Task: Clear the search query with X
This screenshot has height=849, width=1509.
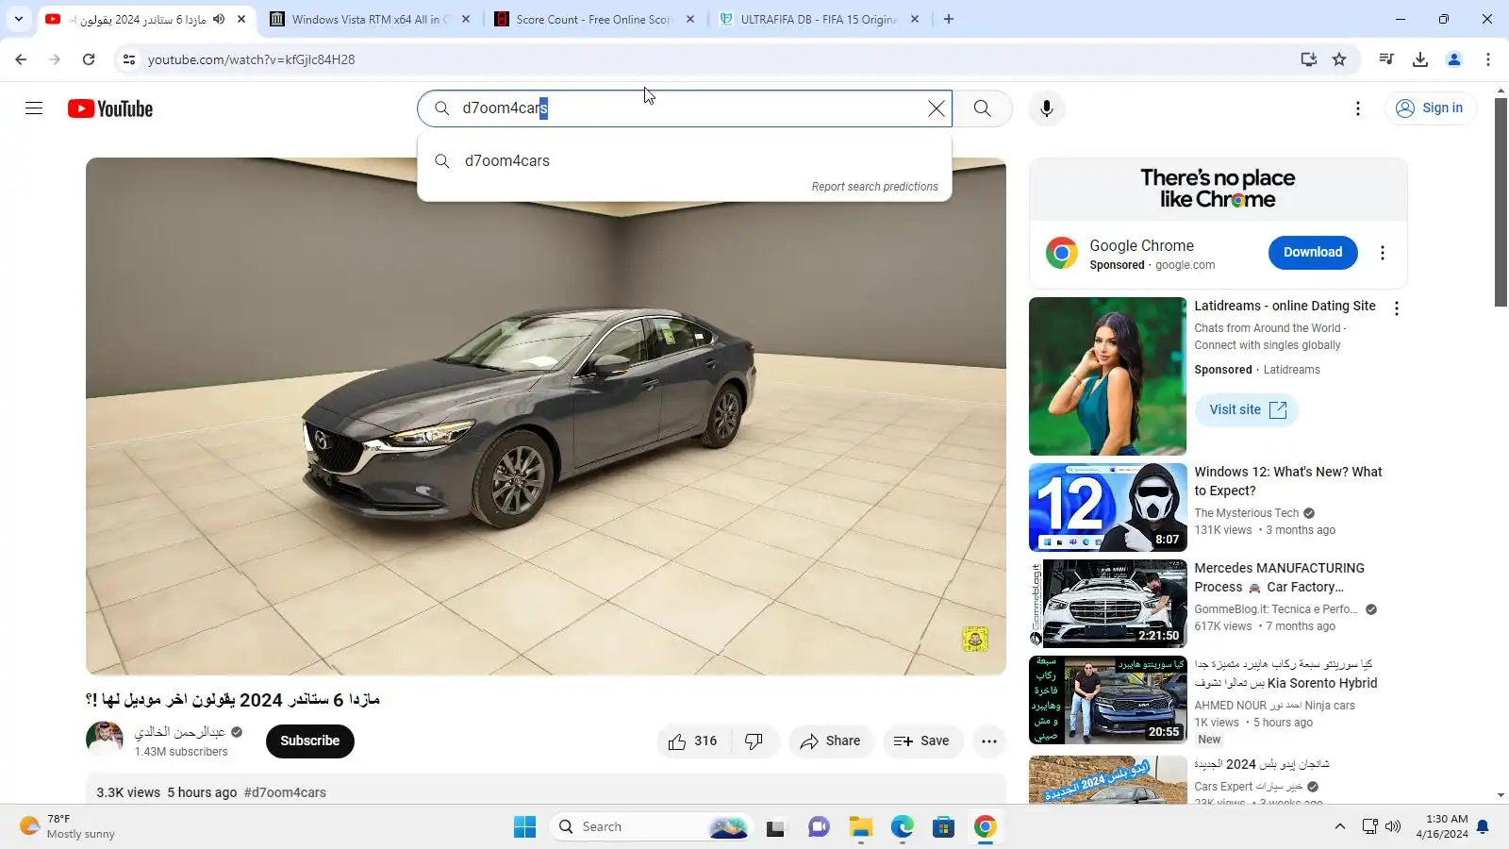Action: point(936,108)
